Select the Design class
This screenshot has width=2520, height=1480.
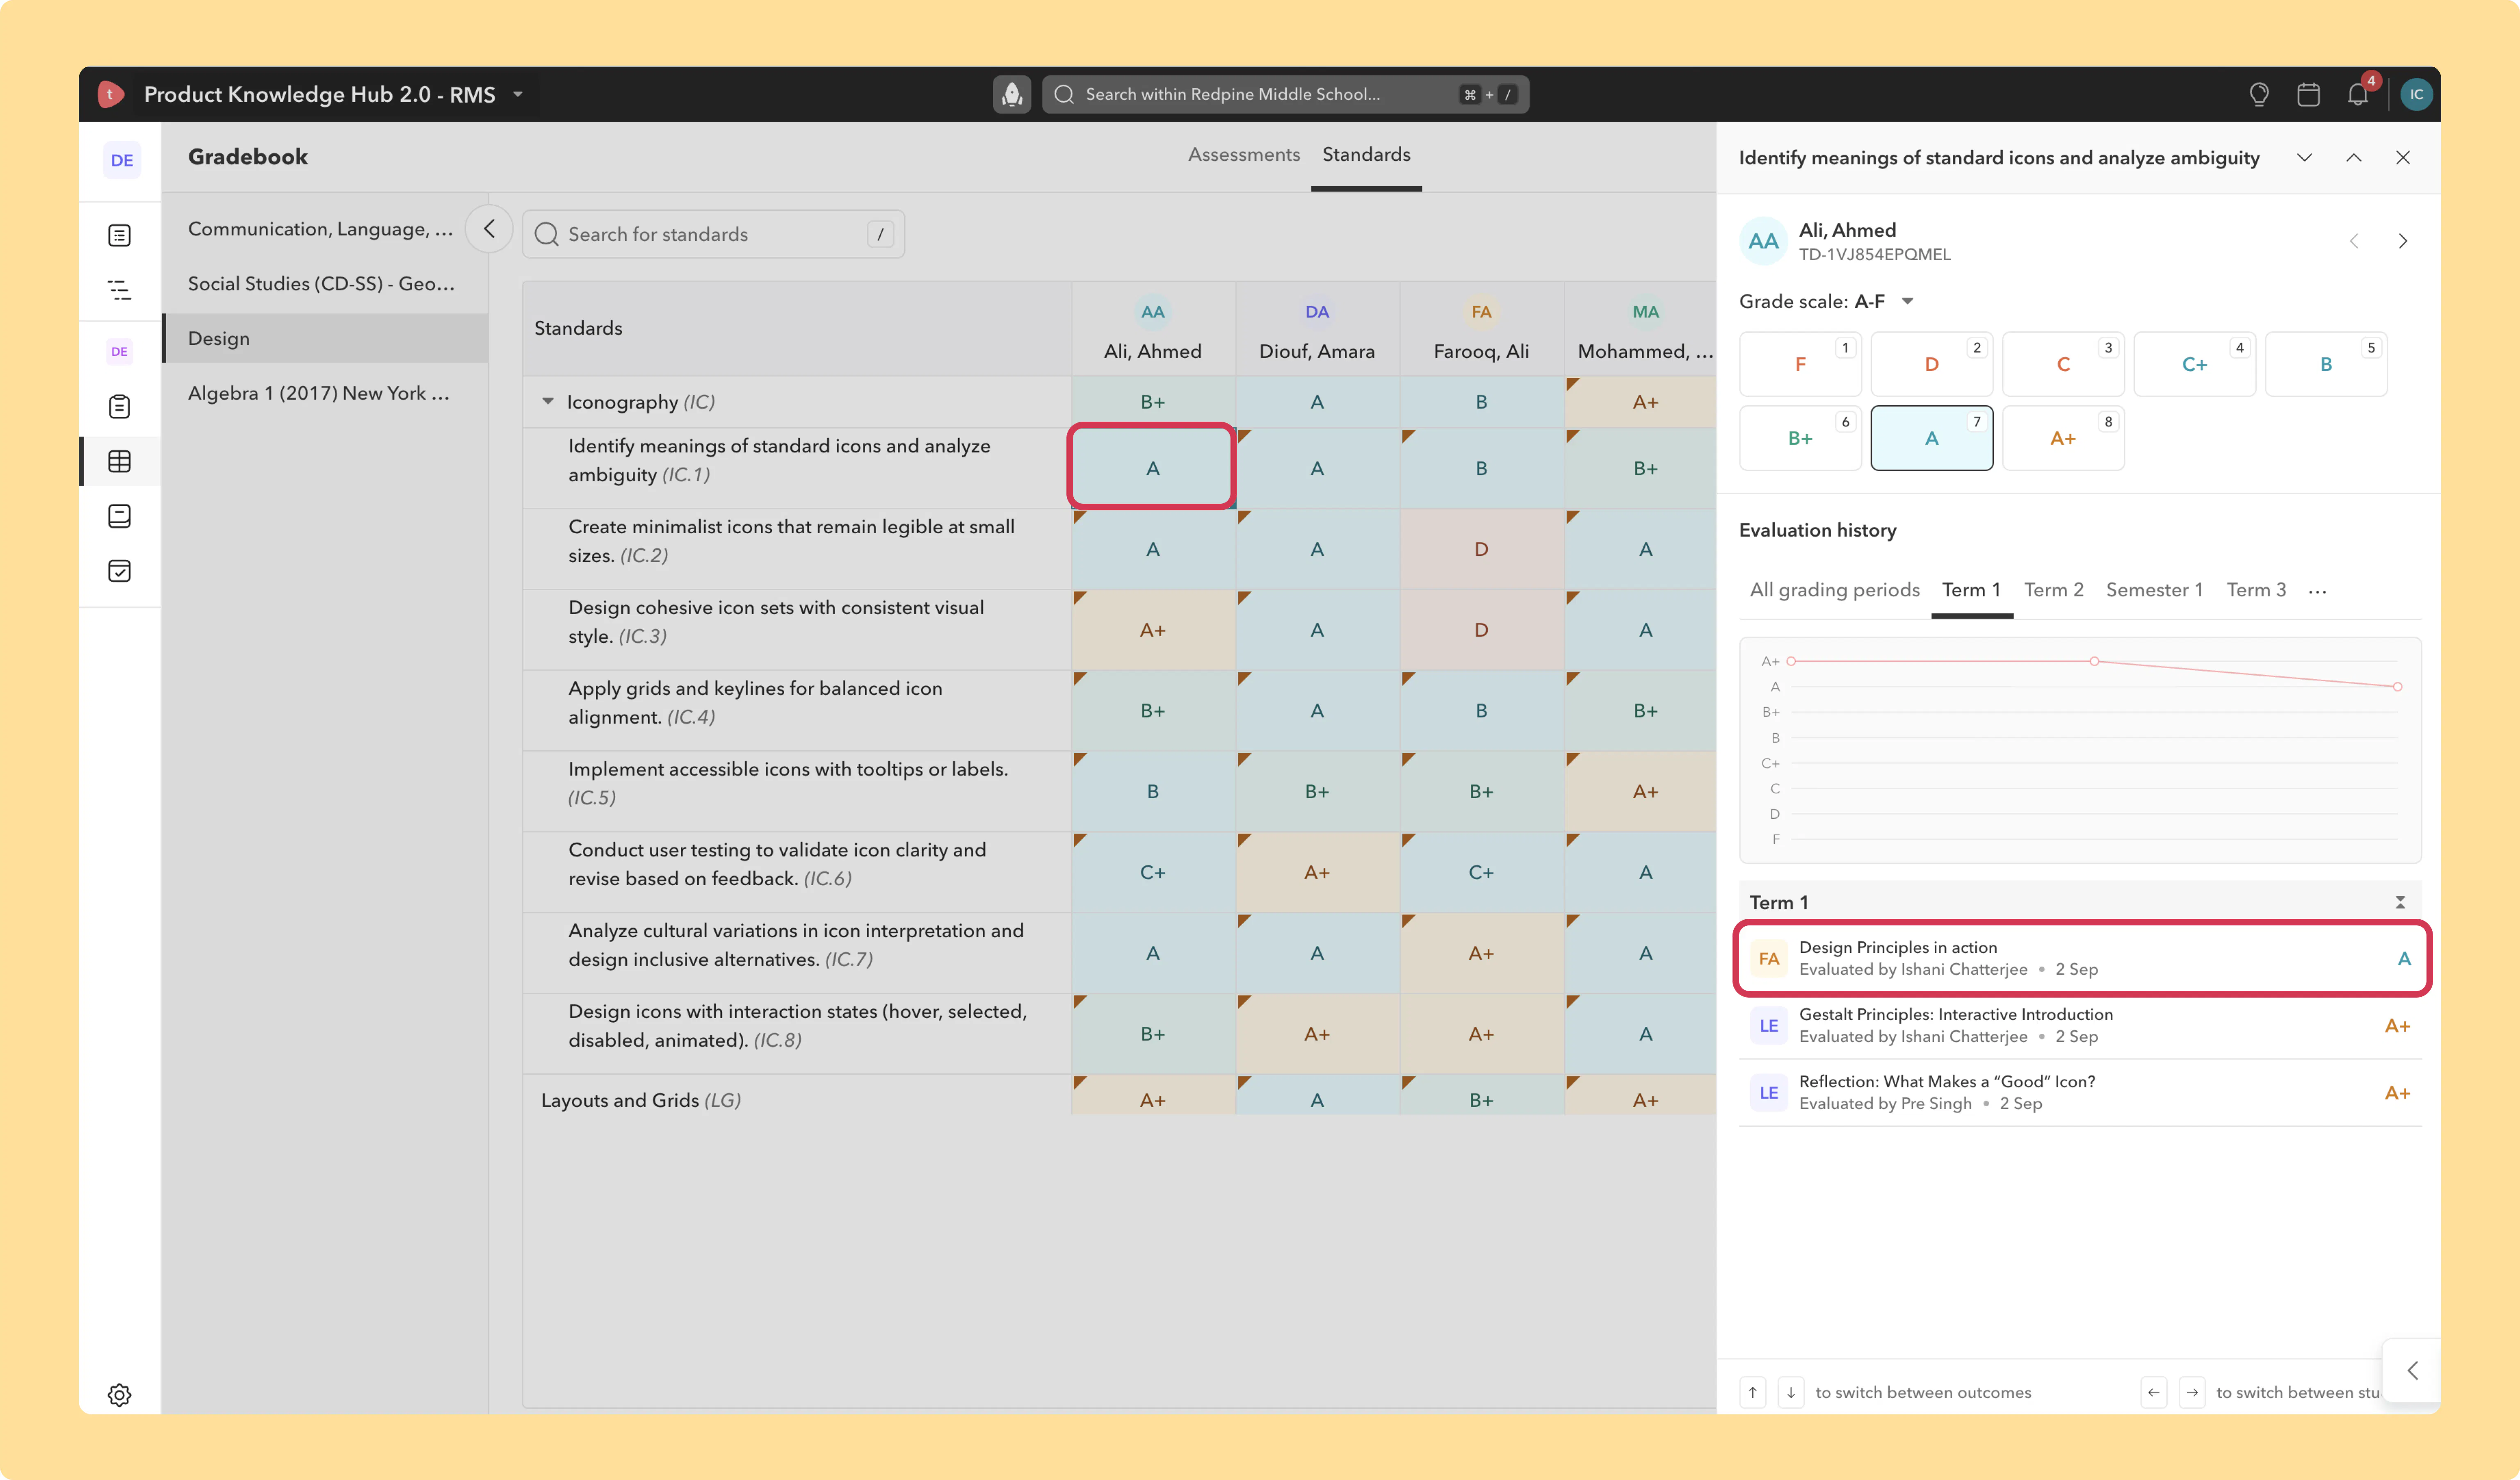[x=325, y=338]
